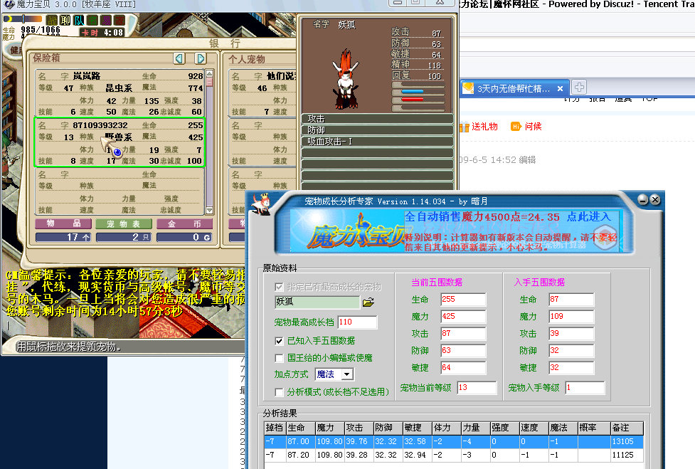Click the 妖狐 pet portrait image

[x=346, y=80]
